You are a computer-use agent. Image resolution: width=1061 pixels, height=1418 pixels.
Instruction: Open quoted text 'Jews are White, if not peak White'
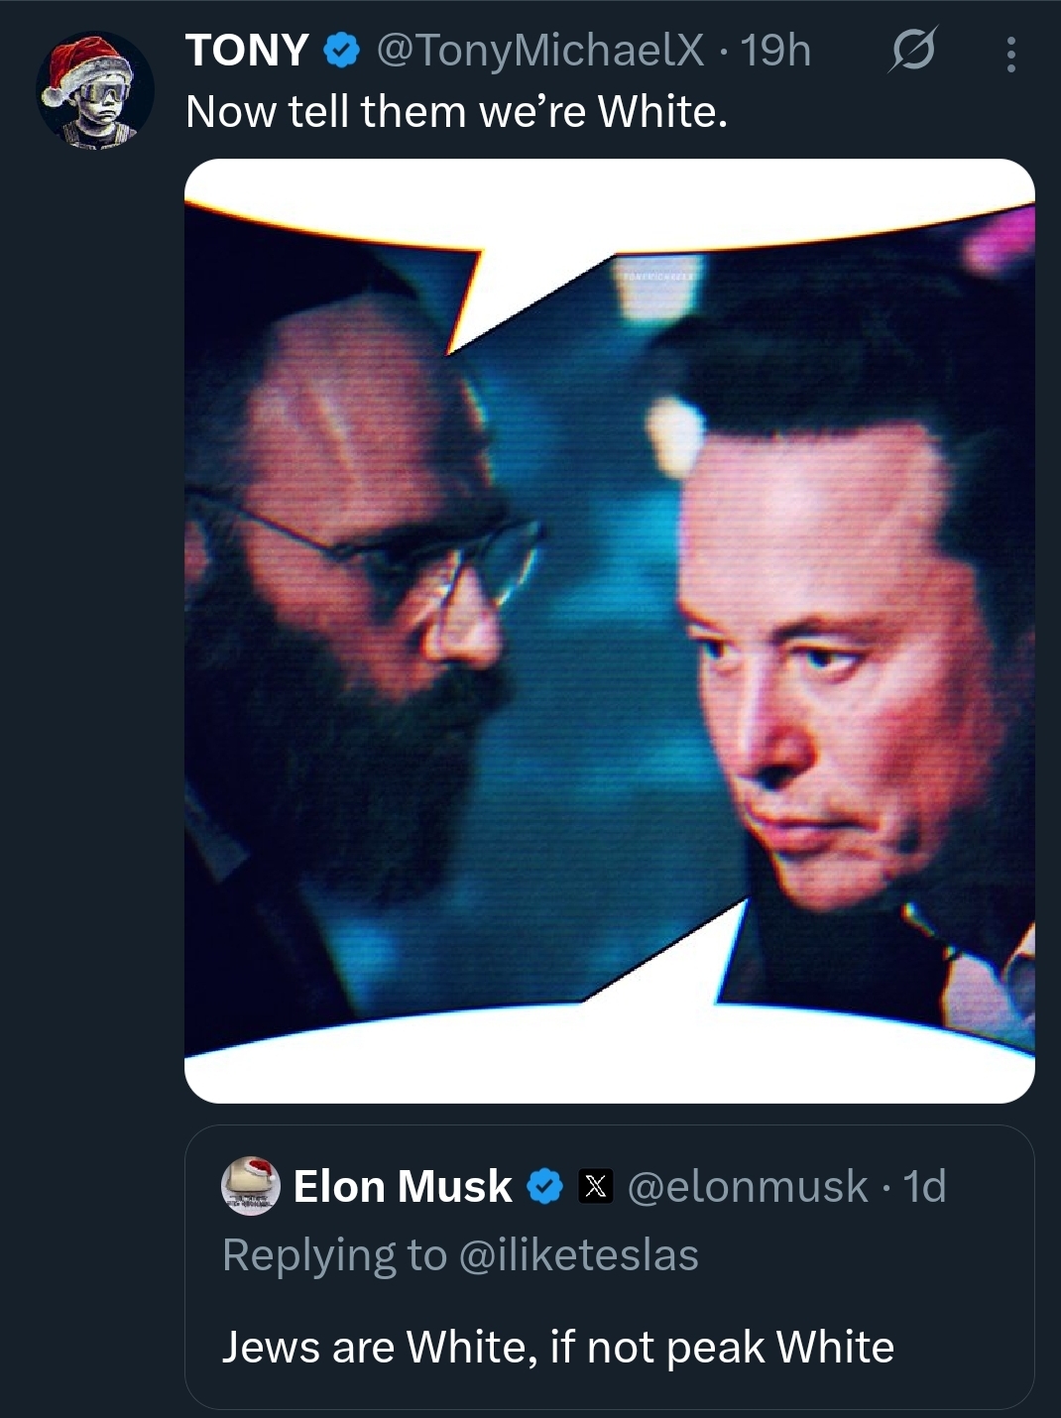(x=558, y=1348)
